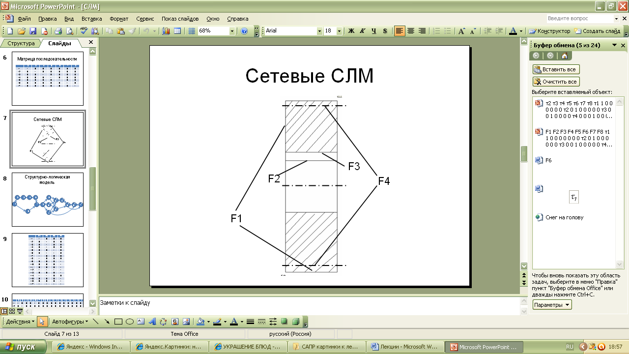The height and width of the screenshot is (354, 629).
Task: Toggle italic formatting (К)
Action: 363,31
